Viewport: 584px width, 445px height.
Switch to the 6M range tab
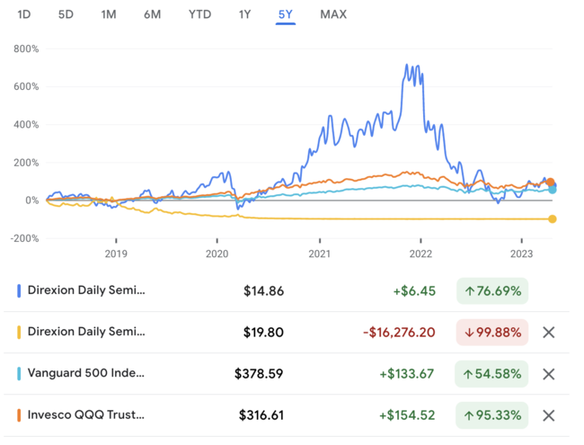(x=153, y=14)
